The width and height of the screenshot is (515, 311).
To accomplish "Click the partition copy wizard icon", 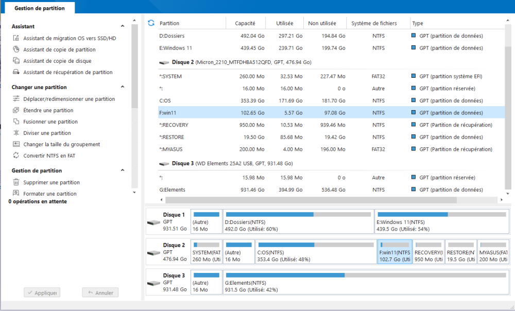I will coord(16,49).
